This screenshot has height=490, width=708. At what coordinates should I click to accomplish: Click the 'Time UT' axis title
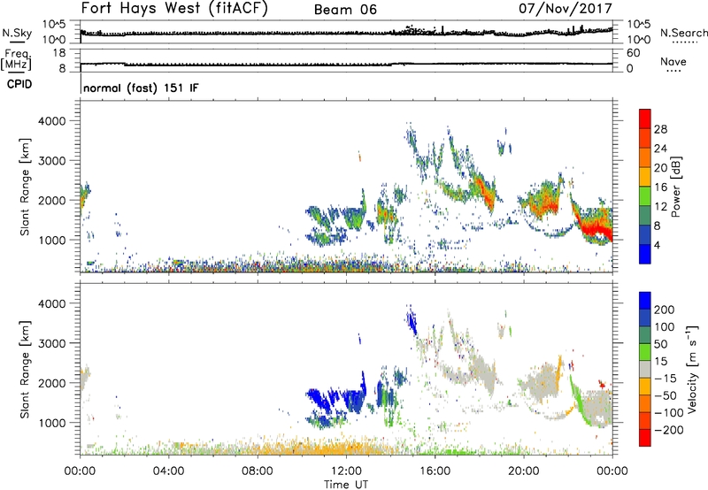point(346,484)
